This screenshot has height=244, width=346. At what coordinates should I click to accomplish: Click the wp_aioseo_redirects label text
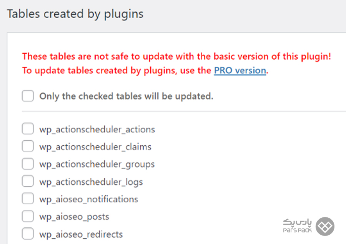pyautogui.click(x=81, y=234)
